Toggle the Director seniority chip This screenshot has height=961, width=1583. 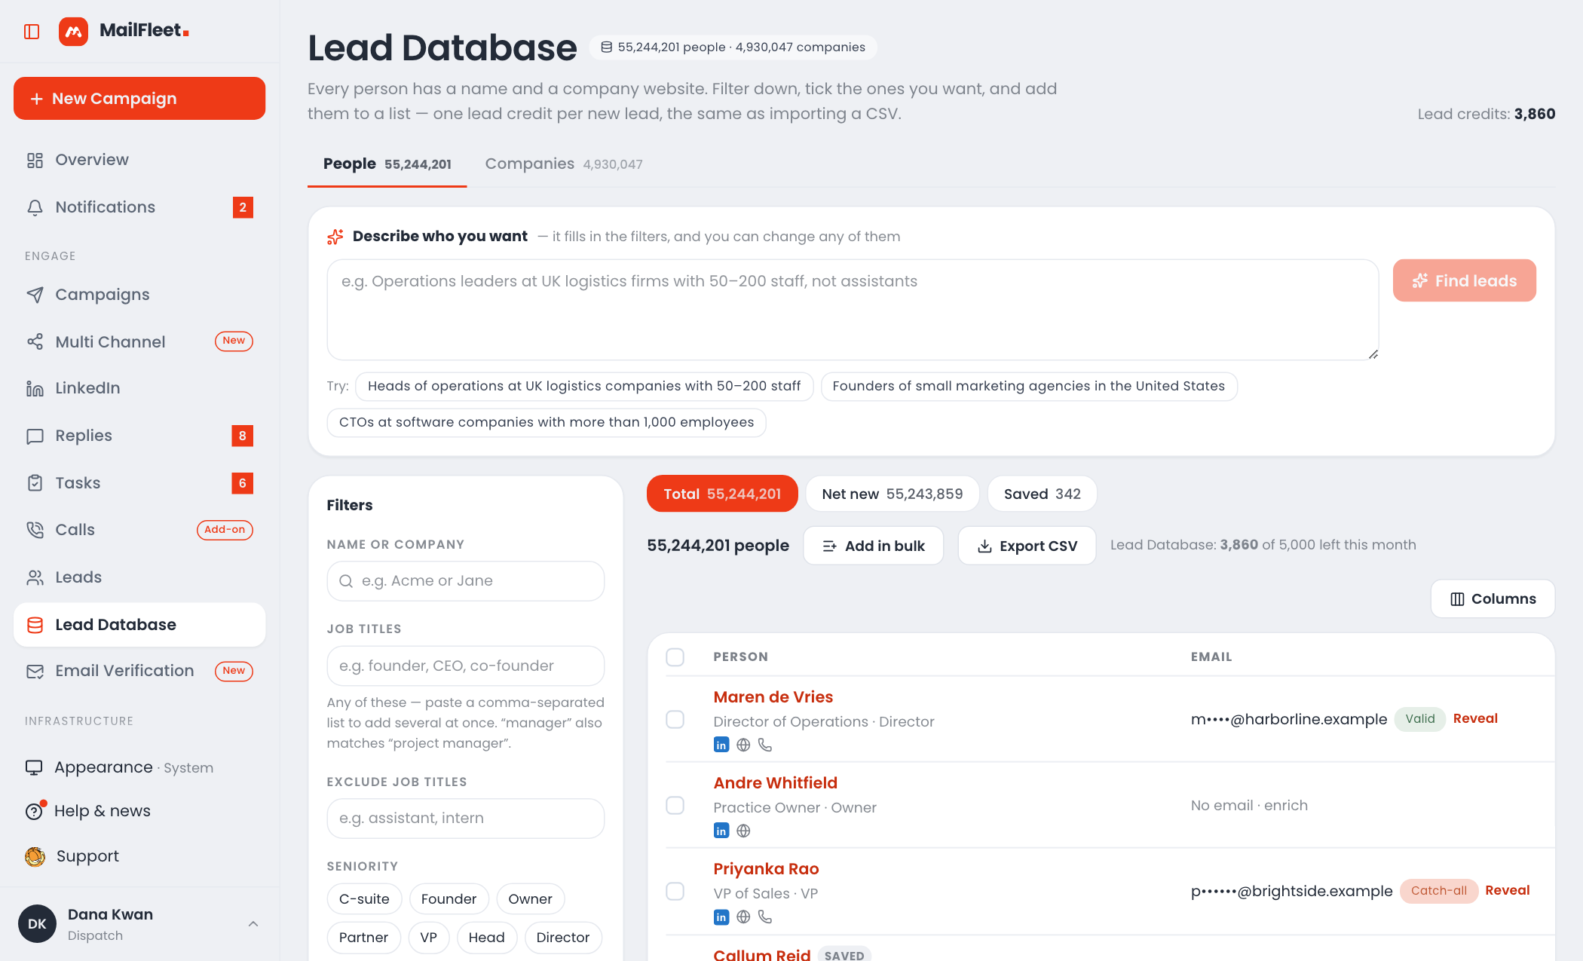563,938
